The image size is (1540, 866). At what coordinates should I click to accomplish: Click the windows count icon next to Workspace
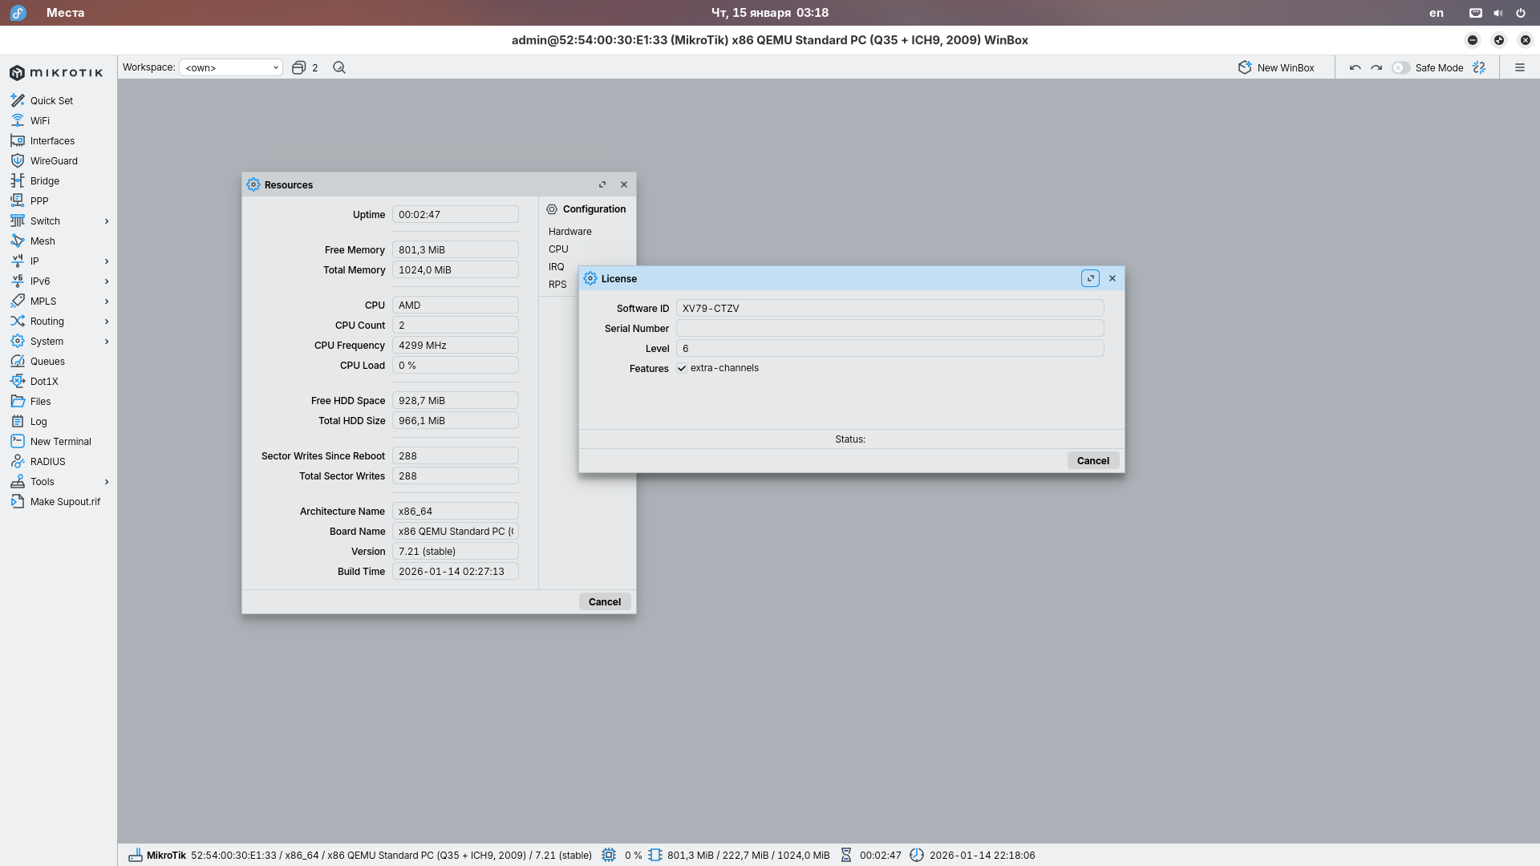tap(299, 67)
